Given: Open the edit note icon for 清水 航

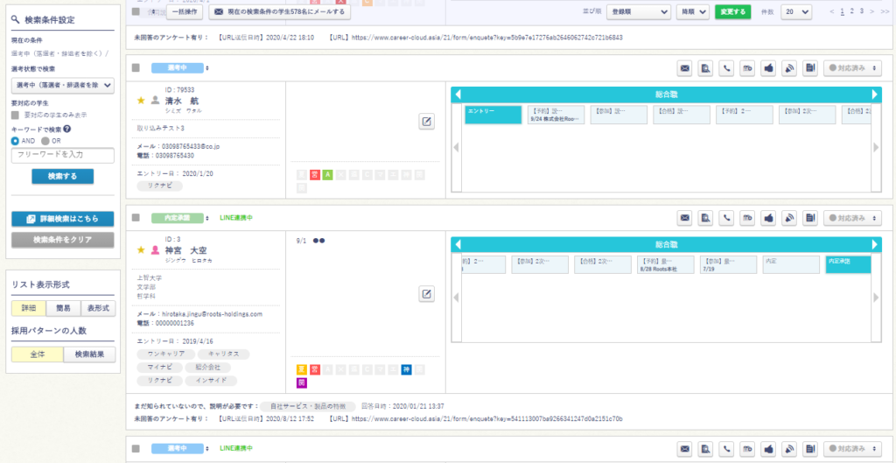Looking at the screenshot, I should click(x=426, y=122).
